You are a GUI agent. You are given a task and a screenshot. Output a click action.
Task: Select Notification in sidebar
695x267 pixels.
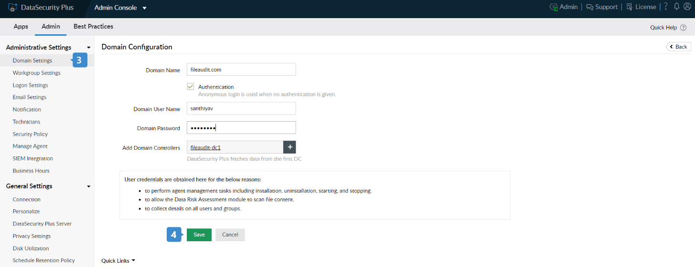(27, 110)
